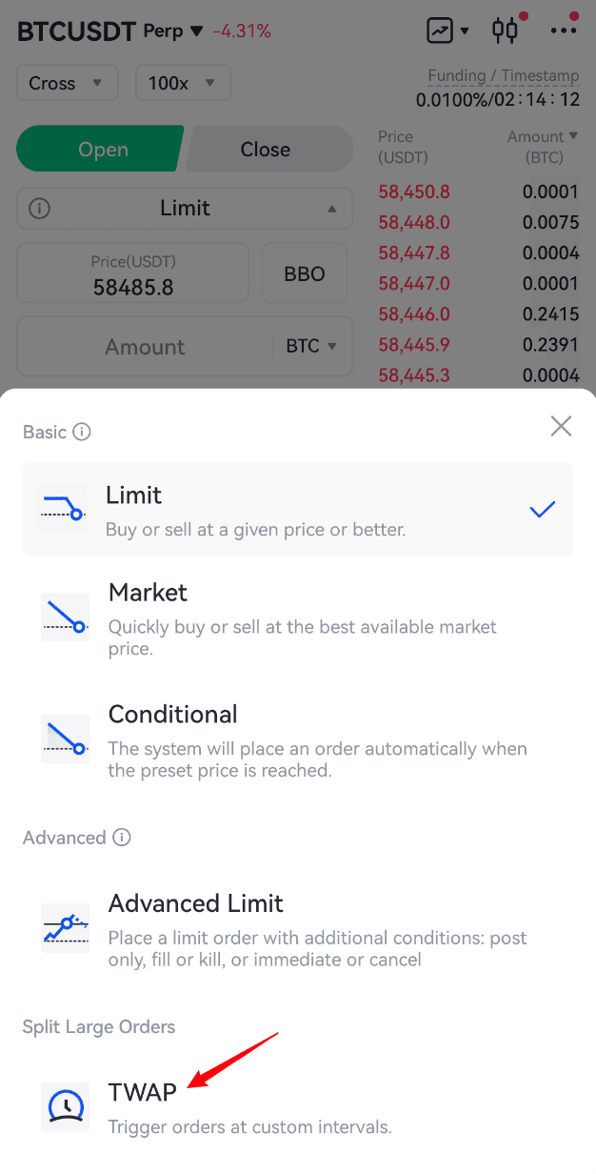
Task: Switch to the Open tab
Action: (x=102, y=150)
